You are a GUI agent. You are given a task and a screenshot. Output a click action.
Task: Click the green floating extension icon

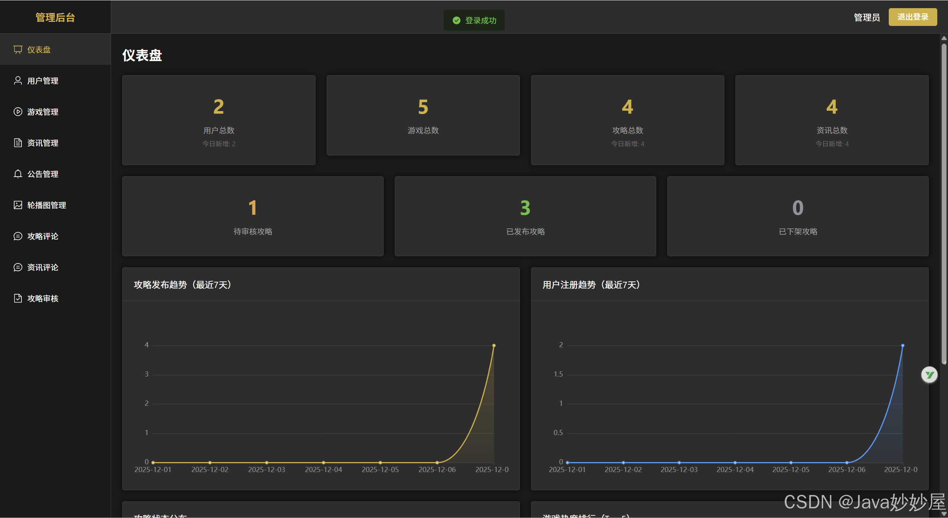tap(929, 375)
